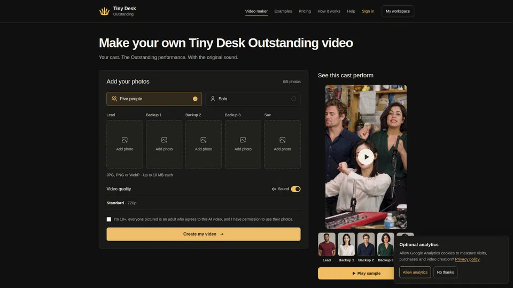The width and height of the screenshot is (513, 288).
Task: Click the 'JPG, PNG or WebP' hint text
Action: (139, 175)
